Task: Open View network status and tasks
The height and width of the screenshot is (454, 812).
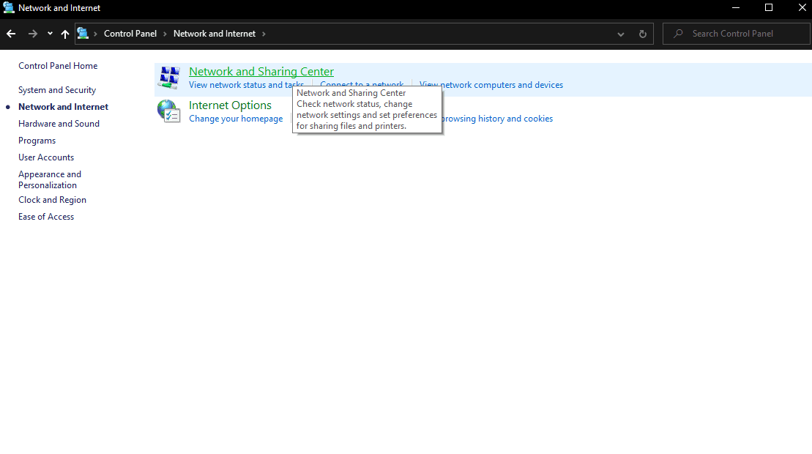Action: (x=246, y=84)
